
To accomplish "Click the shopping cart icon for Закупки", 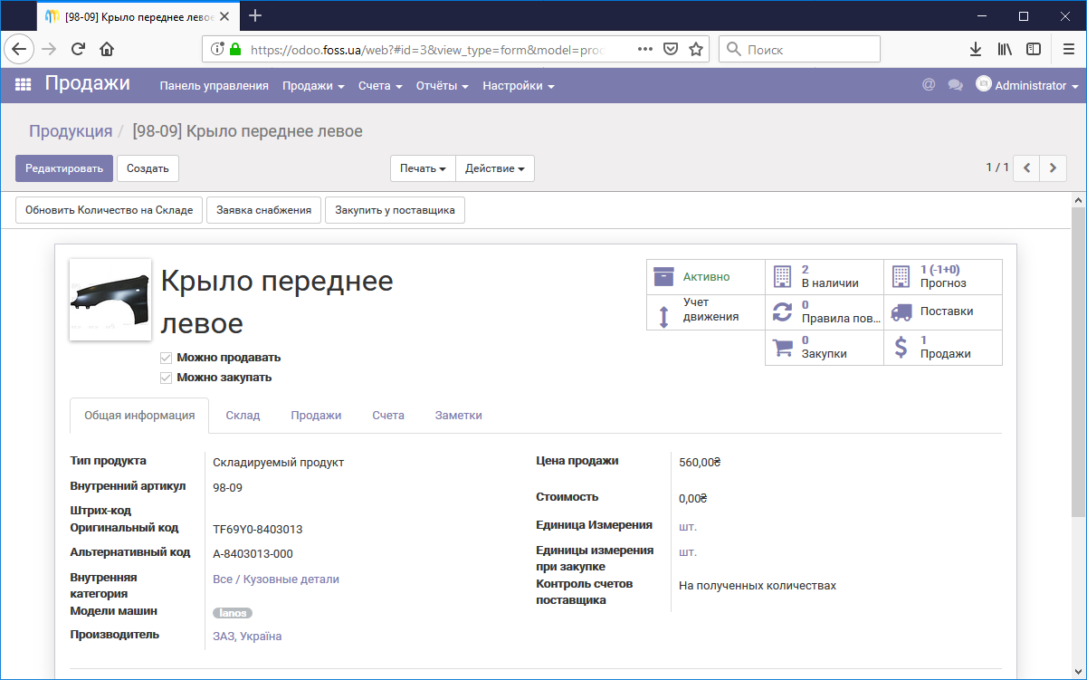I will click(x=783, y=347).
